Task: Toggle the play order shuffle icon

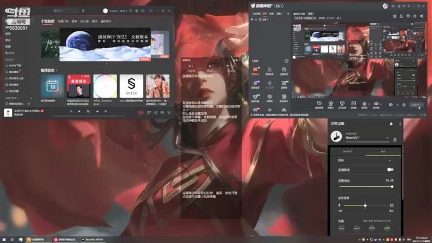Action: [71, 111]
